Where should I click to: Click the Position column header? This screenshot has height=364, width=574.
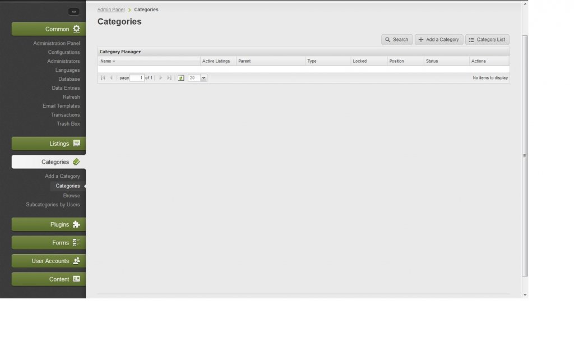[x=406, y=61]
